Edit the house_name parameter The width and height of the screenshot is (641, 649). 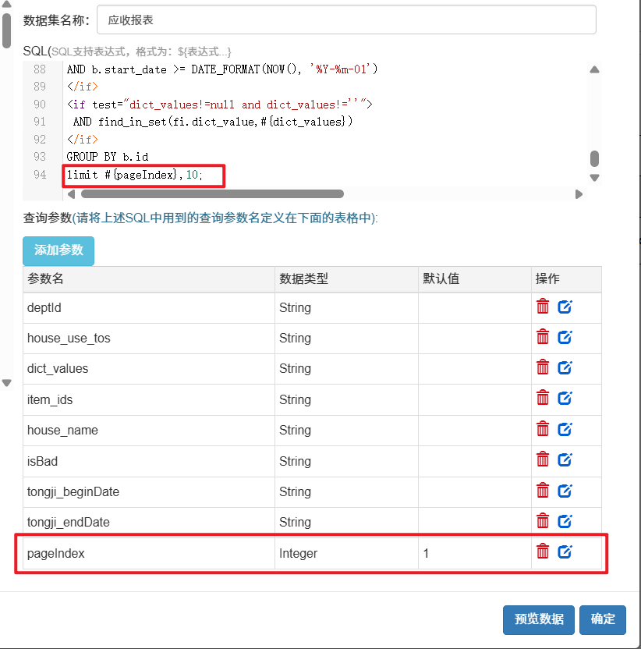[565, 429]
